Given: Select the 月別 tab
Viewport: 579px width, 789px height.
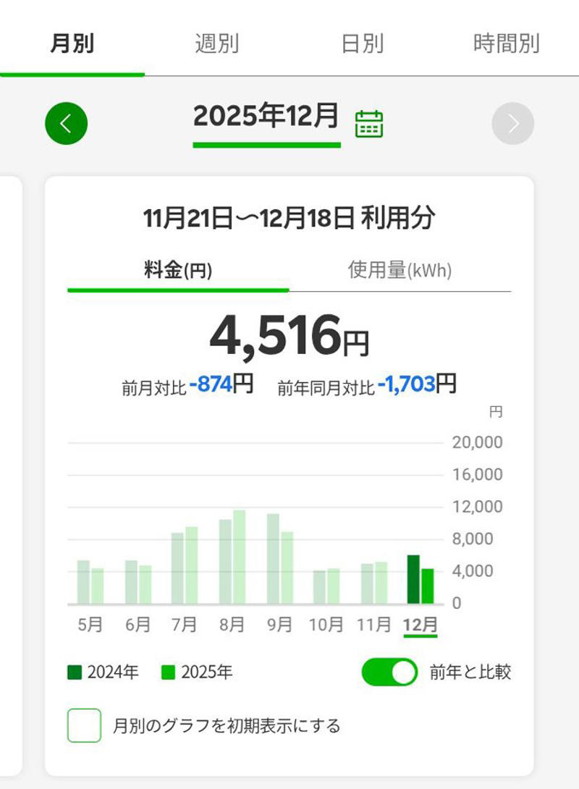Looking at the screenshot, I should [x=72, y=43].
